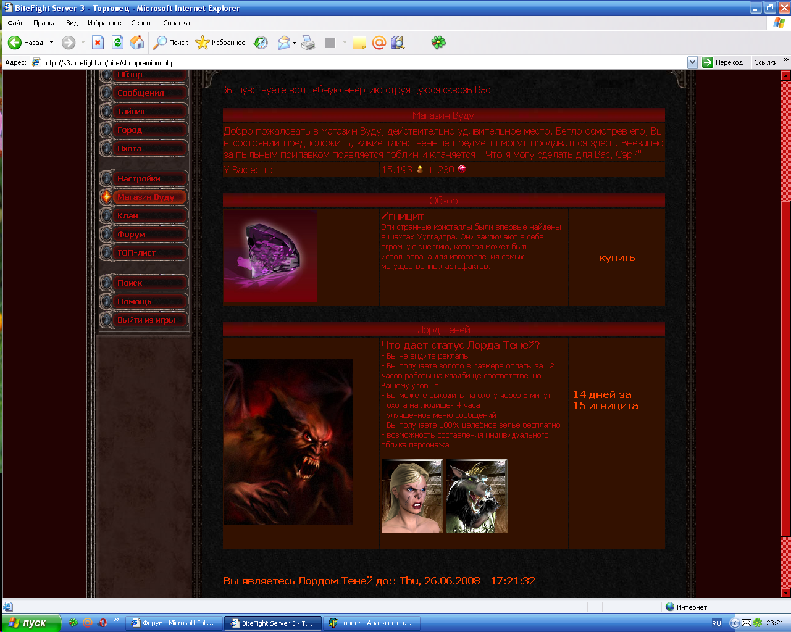Open Обзор in the game sidebar

pos(144,75)
